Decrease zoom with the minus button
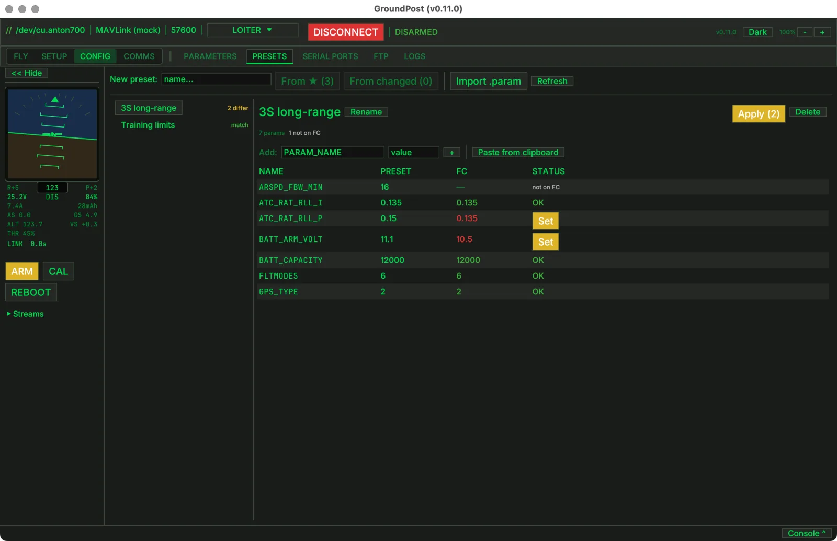The image size is (837, 541). tap(805, 32)
